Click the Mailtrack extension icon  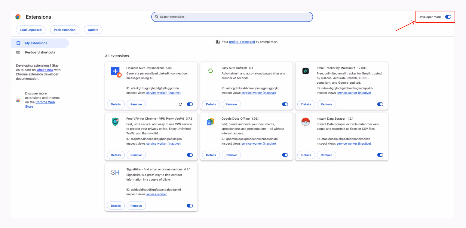[305, 71]
